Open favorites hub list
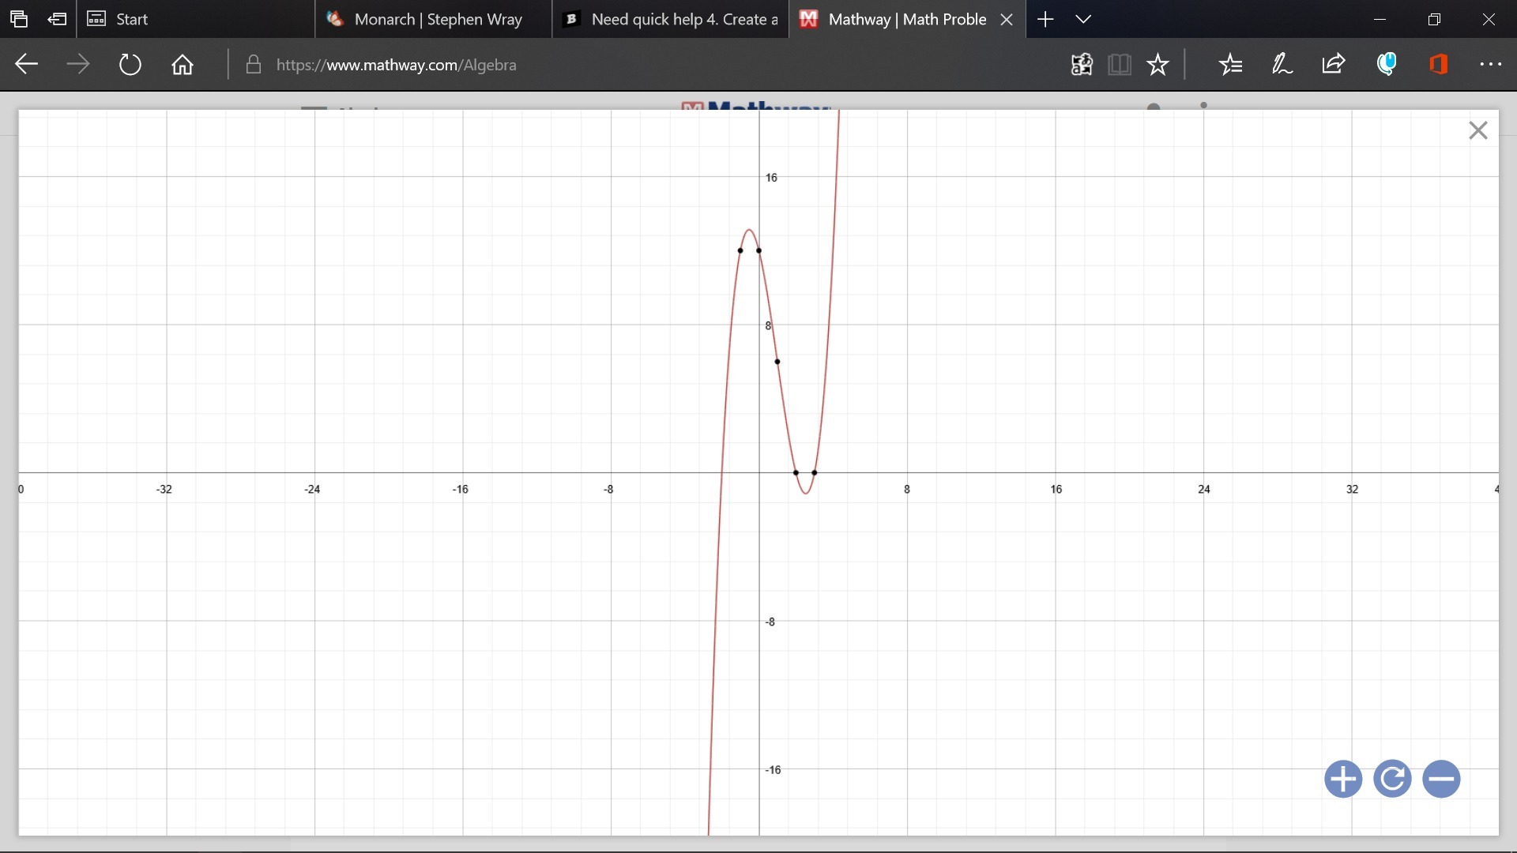 click(1230, 65)
